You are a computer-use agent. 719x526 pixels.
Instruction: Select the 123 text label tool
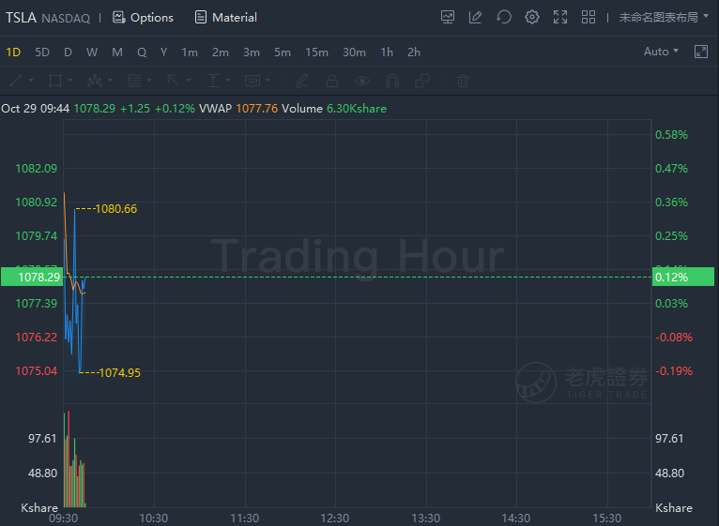pos(252,81)
